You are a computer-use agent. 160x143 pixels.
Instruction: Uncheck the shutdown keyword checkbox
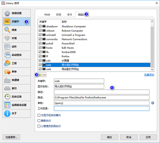[x=40, y=26]
